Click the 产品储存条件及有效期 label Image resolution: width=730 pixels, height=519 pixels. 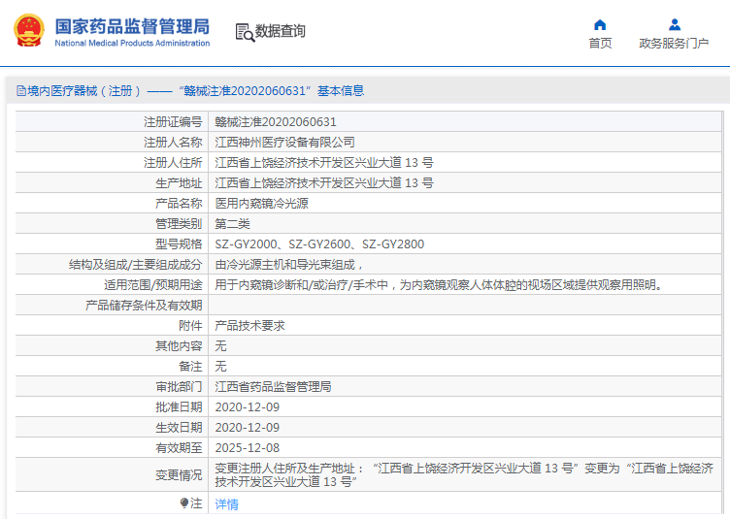click(x=144, y=306)
